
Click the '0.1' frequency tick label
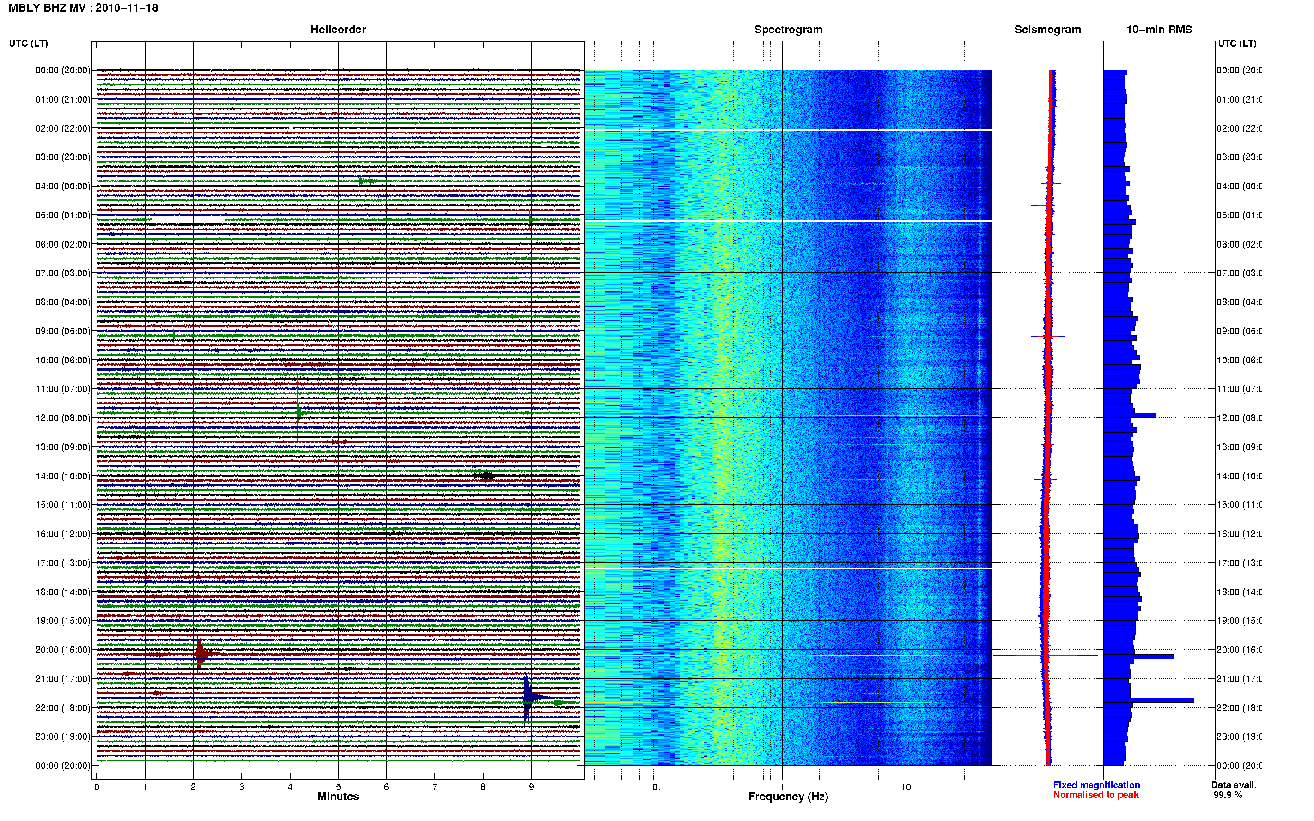pos(658,787)
